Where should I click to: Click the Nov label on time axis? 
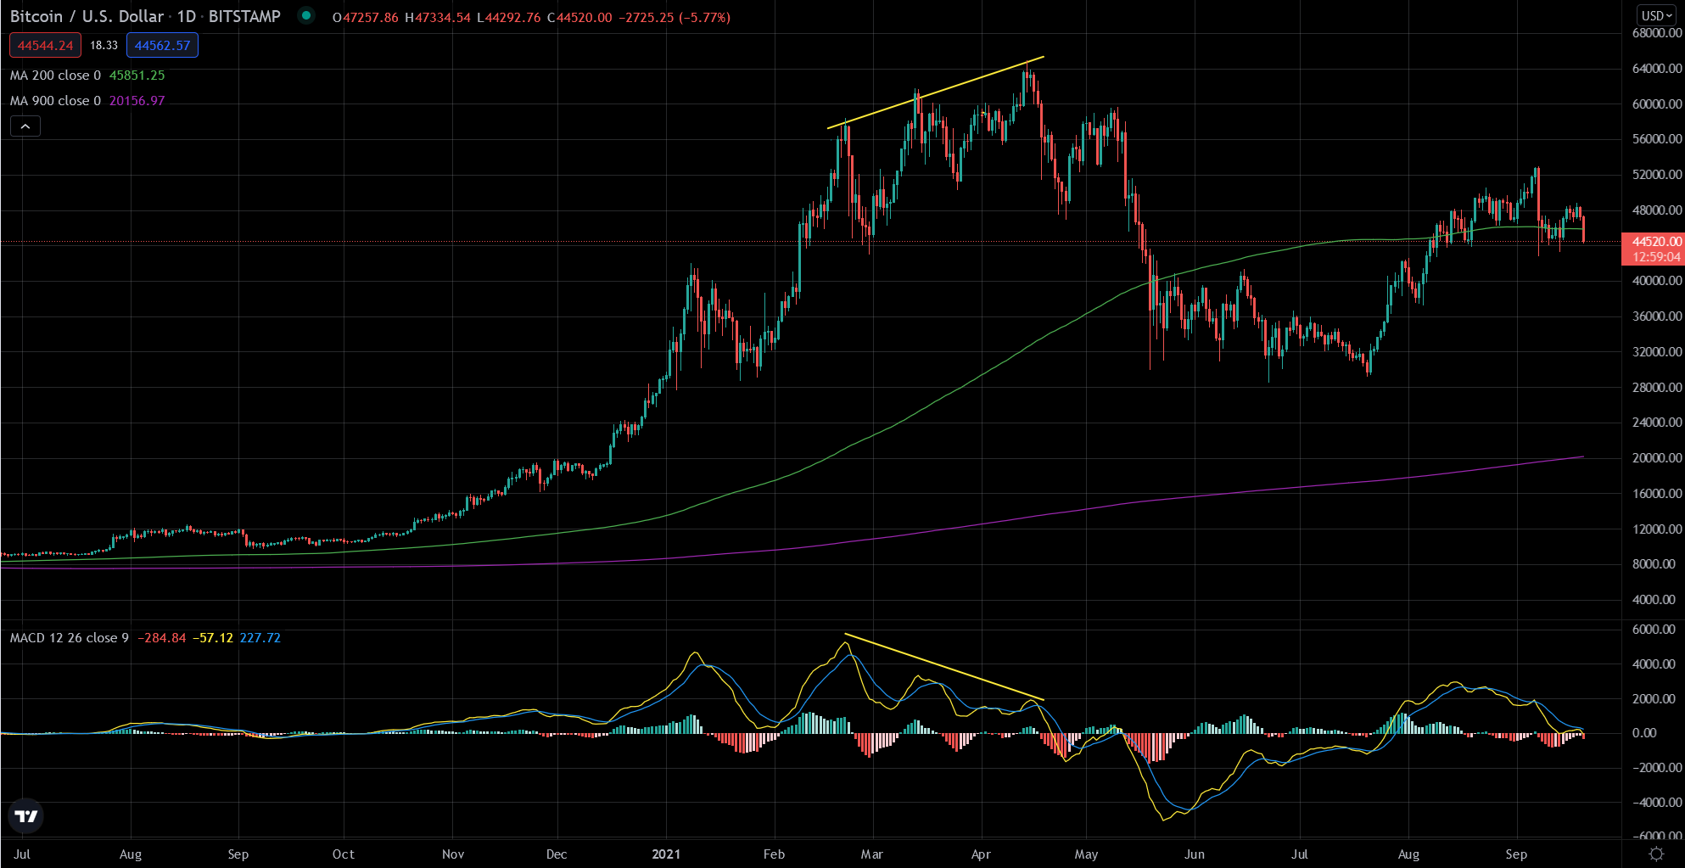point(453,854)
